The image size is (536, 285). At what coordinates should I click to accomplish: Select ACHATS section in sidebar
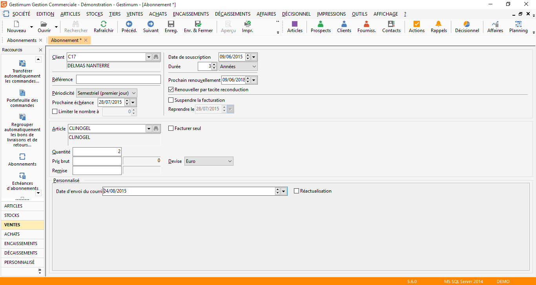22,234
